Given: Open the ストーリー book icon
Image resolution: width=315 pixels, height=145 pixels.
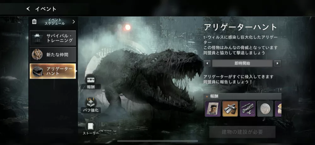Looking at the screenshot, I should [x=91, y=126].
